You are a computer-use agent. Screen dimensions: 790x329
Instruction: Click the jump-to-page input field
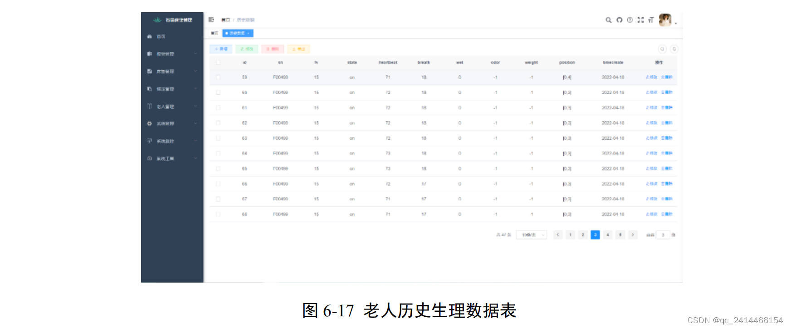[x=663, y=235]
